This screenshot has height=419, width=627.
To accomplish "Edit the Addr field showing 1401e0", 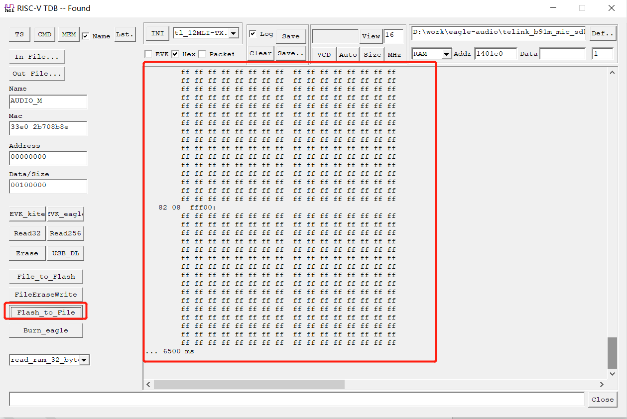I will click(496, 53).
